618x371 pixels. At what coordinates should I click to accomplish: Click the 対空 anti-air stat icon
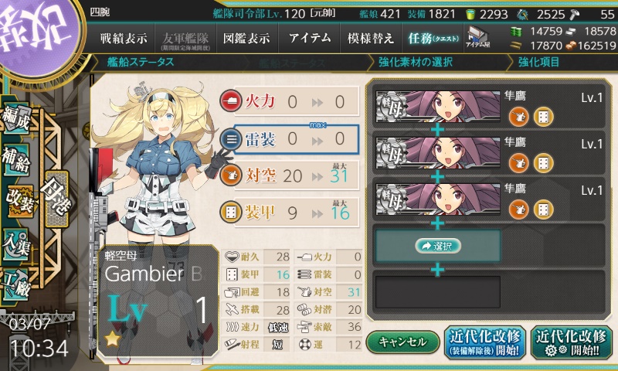pos(230,175)
